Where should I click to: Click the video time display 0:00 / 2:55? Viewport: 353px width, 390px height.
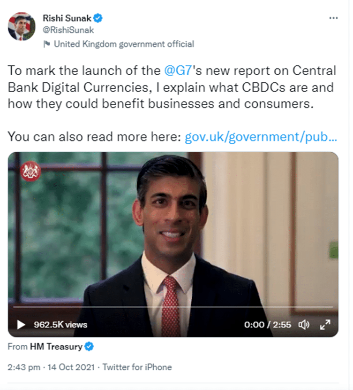click(x=267, y=325)
